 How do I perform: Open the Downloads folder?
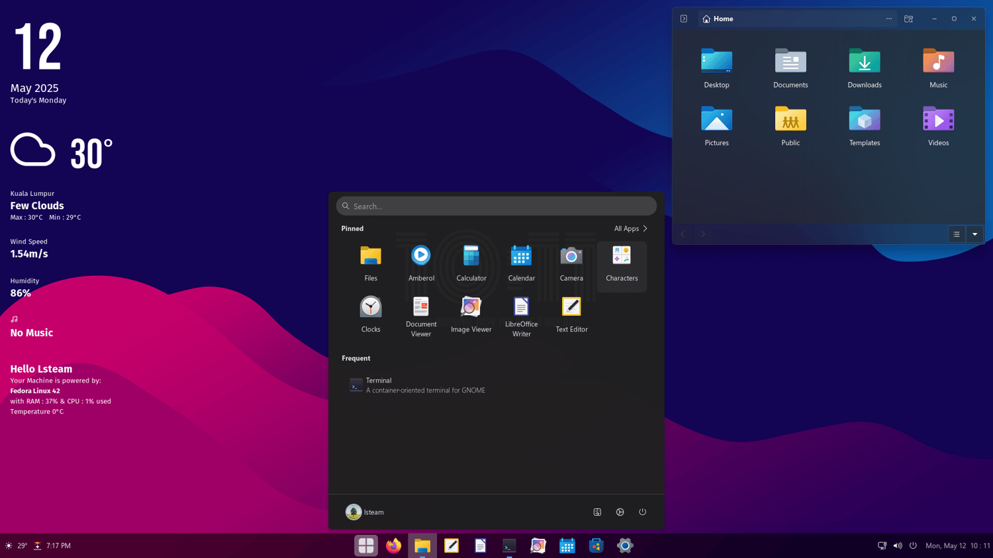coord(865,68)
